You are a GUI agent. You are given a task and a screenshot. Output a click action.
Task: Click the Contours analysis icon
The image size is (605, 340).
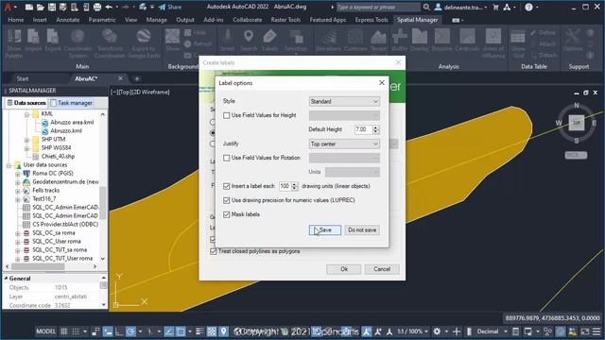pyautogui.click(x=355, y=41)
